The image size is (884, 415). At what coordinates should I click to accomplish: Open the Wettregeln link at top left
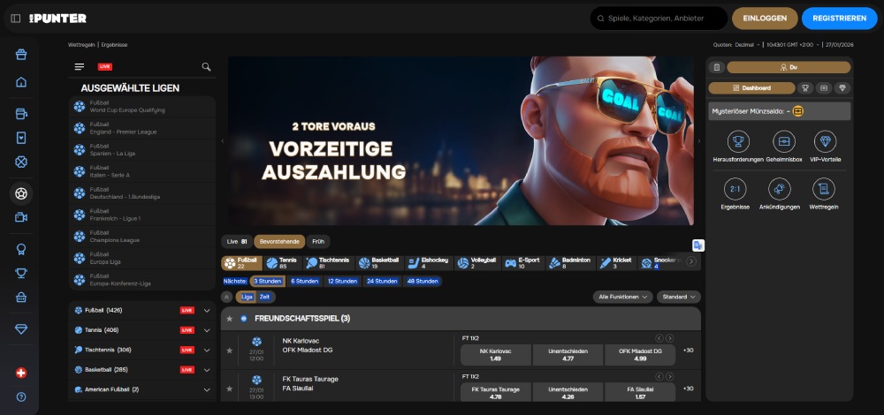tap(81, 44)
